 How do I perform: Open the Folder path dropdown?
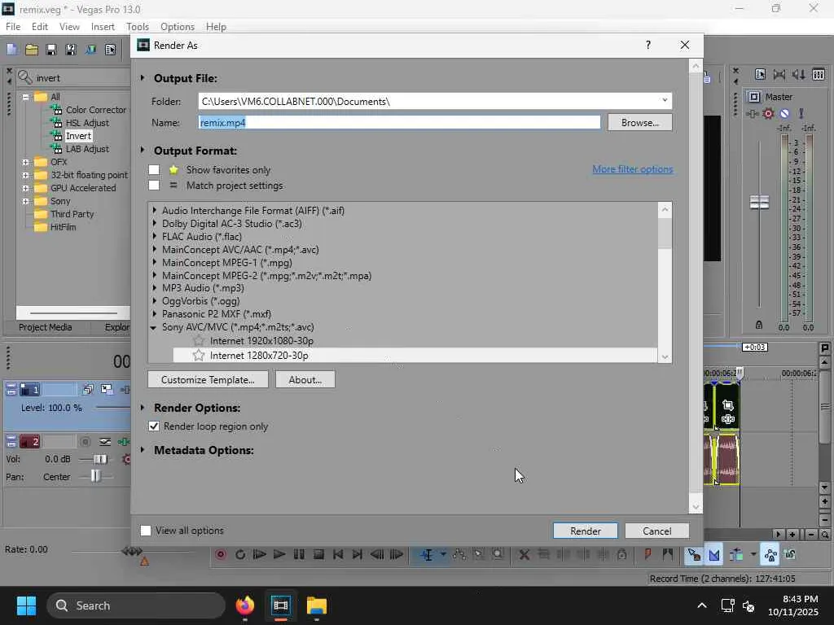click(665, 101)
